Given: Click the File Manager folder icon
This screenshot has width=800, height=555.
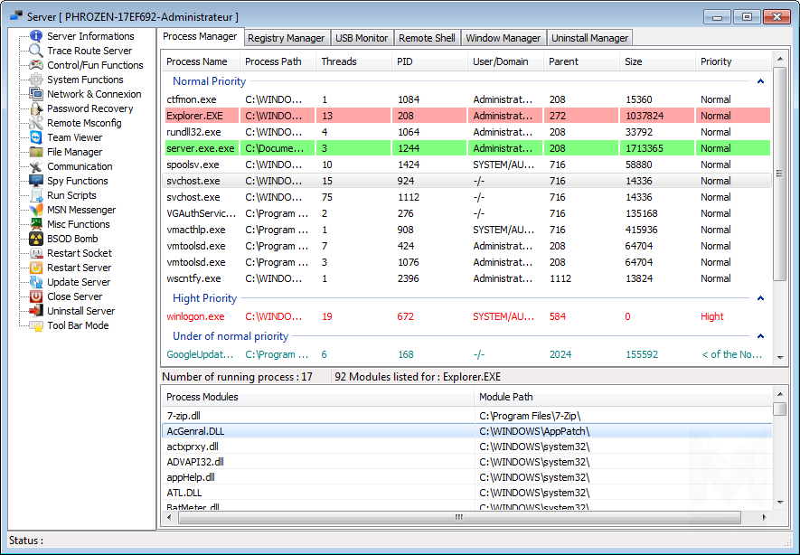Looking at the screenshot, I should [x=36, y=152].
